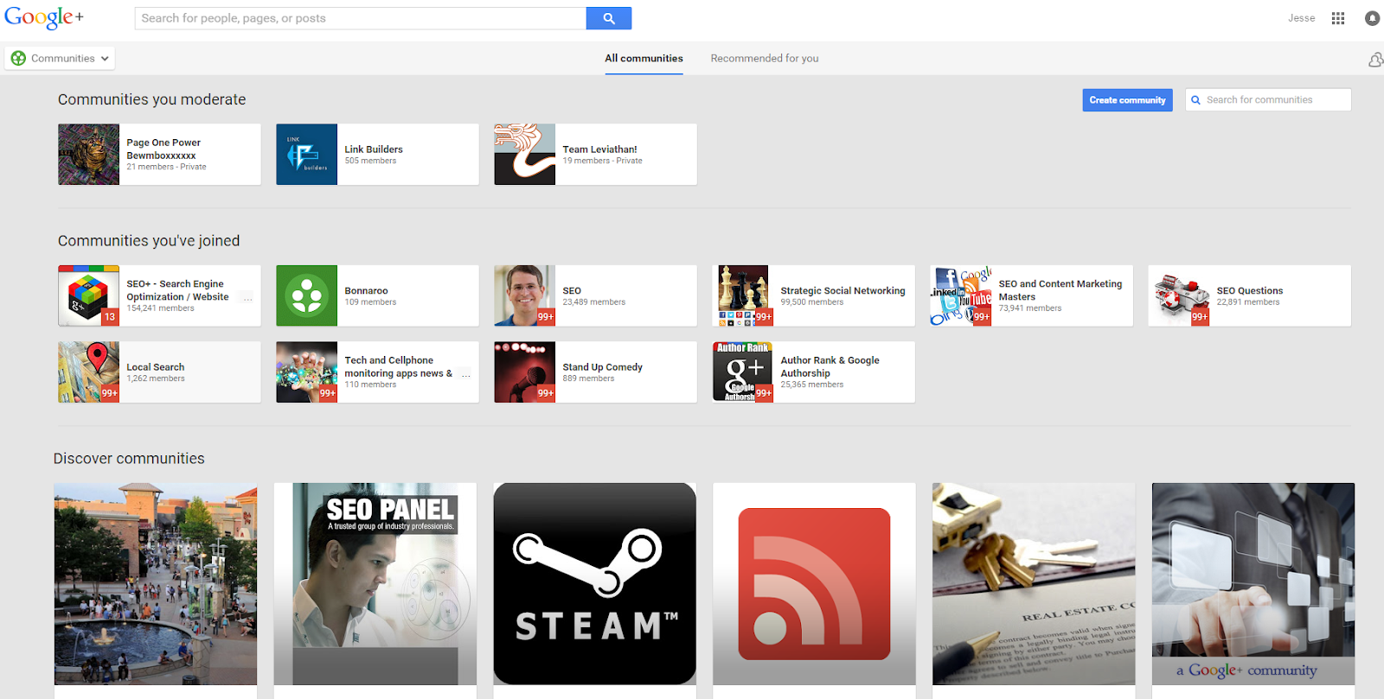Focus the people, pages, or posts search box

(x=361, y=18)
